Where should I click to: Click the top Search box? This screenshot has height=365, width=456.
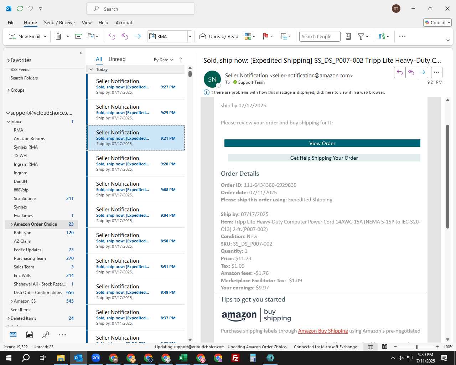140,9
